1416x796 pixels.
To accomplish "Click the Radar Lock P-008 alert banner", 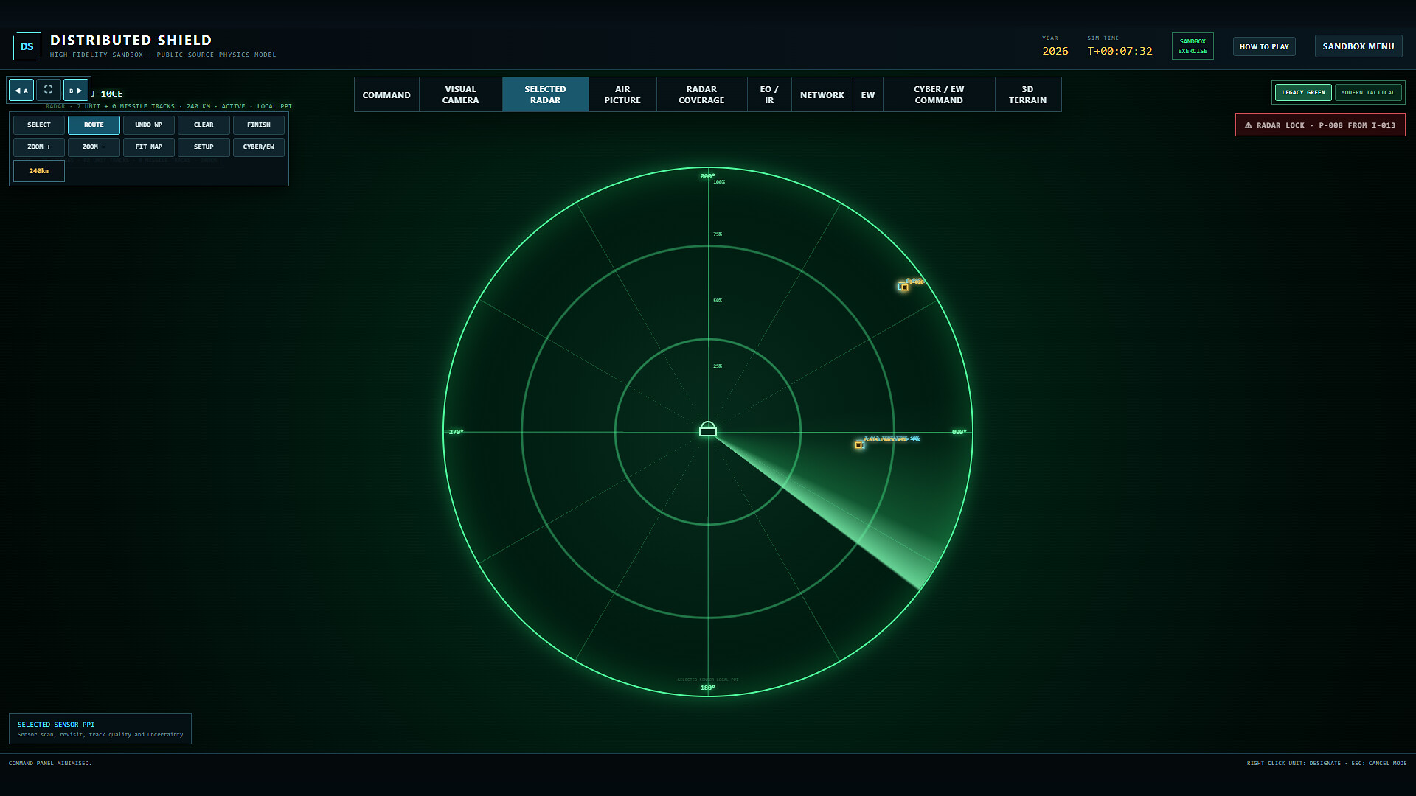I will click(x=1320, y=125).
